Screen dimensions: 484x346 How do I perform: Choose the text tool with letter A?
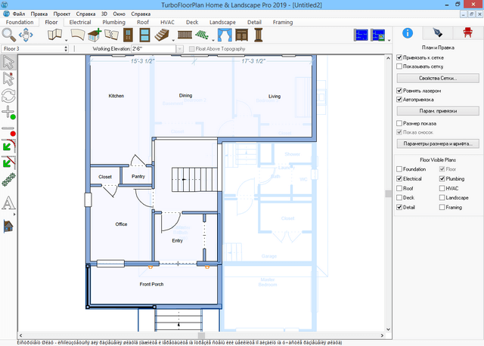tap(9, 202)
